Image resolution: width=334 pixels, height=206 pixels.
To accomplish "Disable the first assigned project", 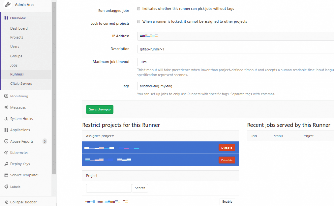I will [227, 148].
